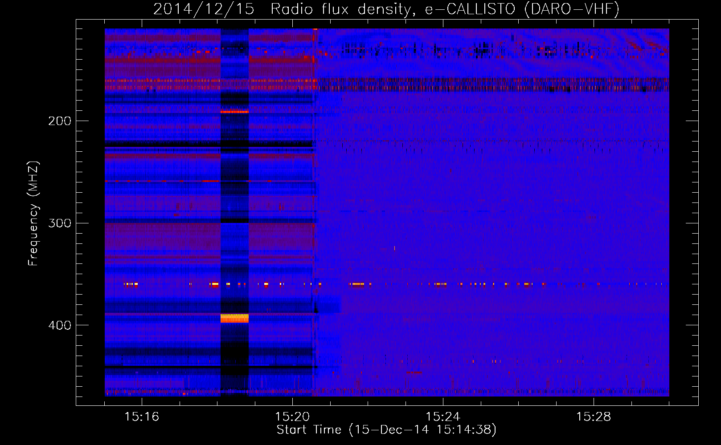This screenshot has width=721, height=445.
Task: Click the '15:28' time tick label
Action: pos(594,417)
